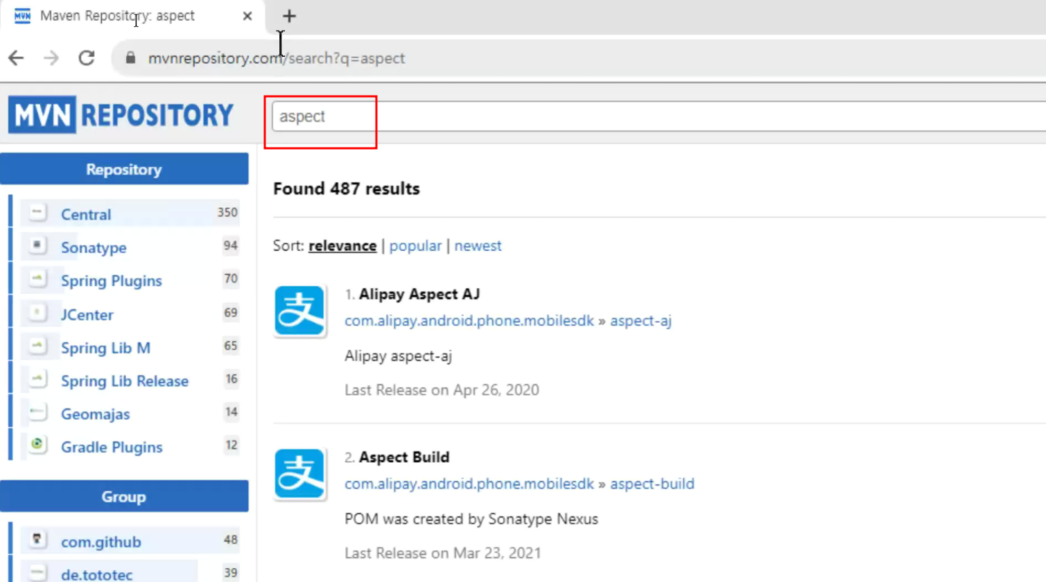Click the browser forward arrow
This screenshot has width=1046, height=582.
[x=51, y=58]
